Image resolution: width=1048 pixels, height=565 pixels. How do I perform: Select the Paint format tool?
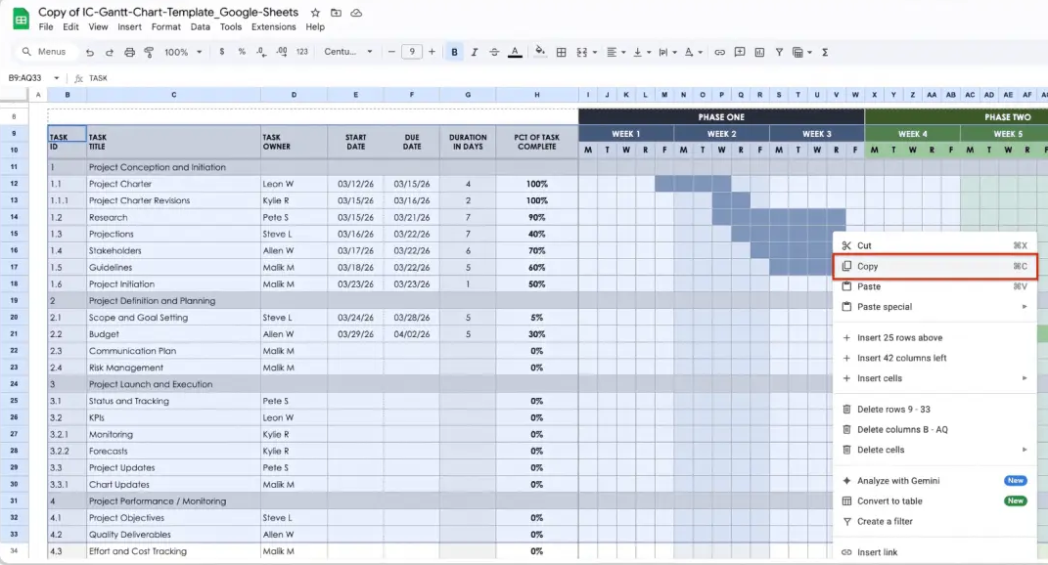tap(149, 51)
